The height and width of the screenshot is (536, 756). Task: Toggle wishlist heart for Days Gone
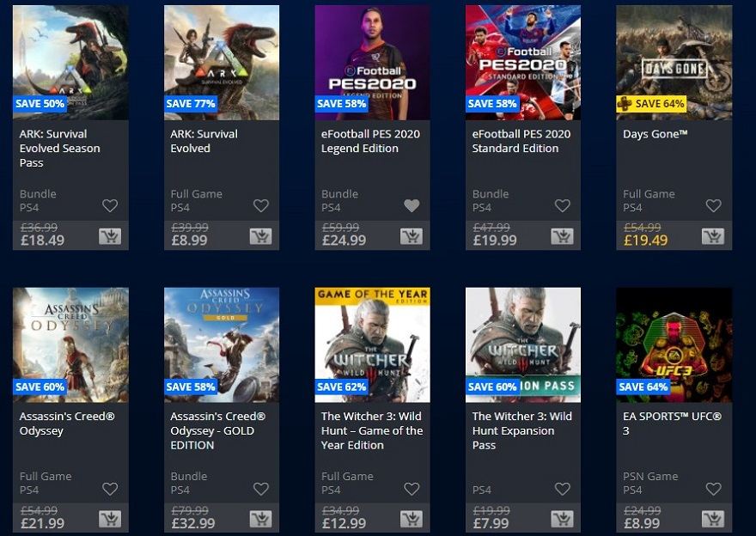click(x=714, y=206)
